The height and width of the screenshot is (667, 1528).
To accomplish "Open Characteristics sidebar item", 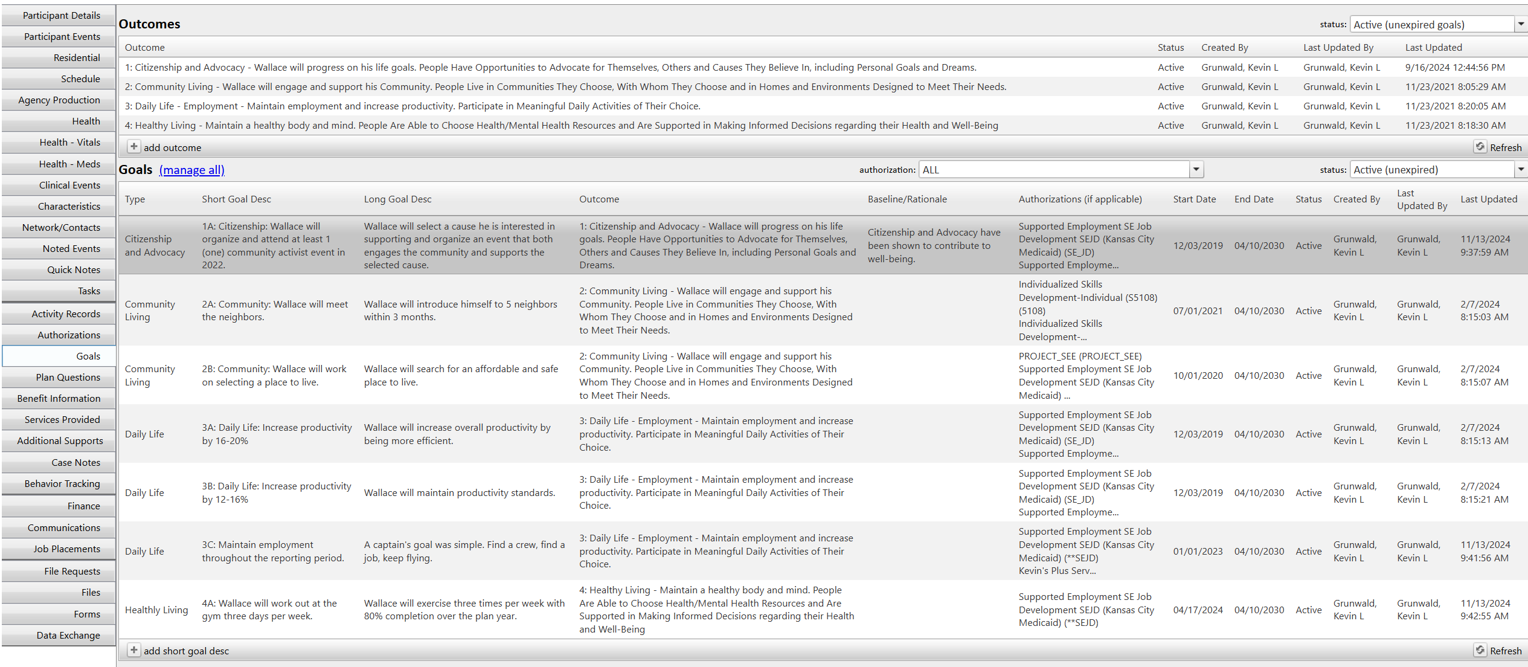I will (x=59, y=207).
